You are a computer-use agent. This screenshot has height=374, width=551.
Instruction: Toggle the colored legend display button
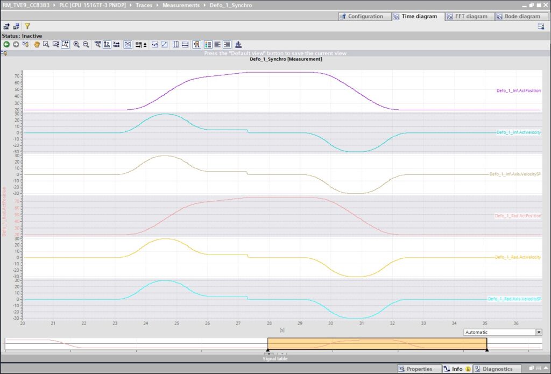208,44
